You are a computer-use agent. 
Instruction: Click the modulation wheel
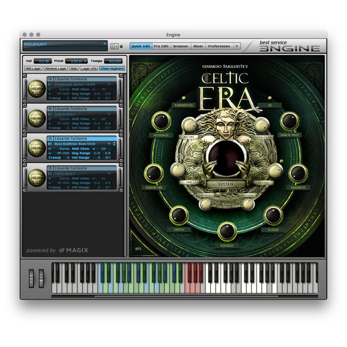[x=41, y=278]
